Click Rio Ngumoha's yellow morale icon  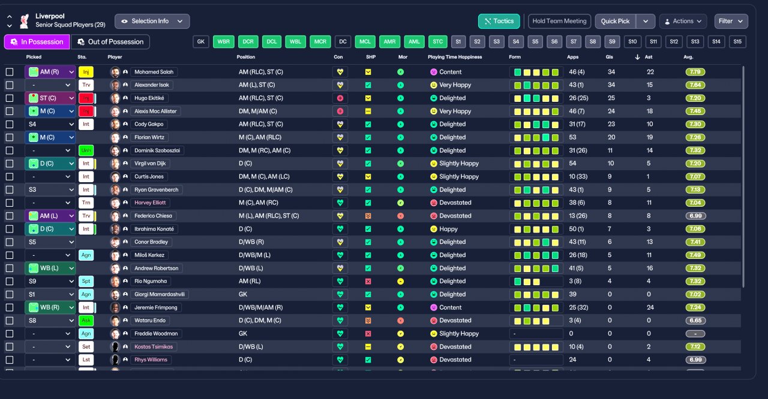coord(401,281)
